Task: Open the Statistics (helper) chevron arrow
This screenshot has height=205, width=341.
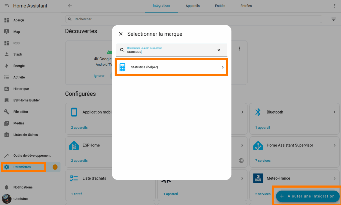Action: pos(223,67)
